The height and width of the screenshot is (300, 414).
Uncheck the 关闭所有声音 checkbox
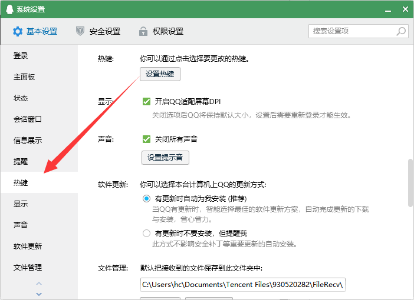(x=146, y=139)
